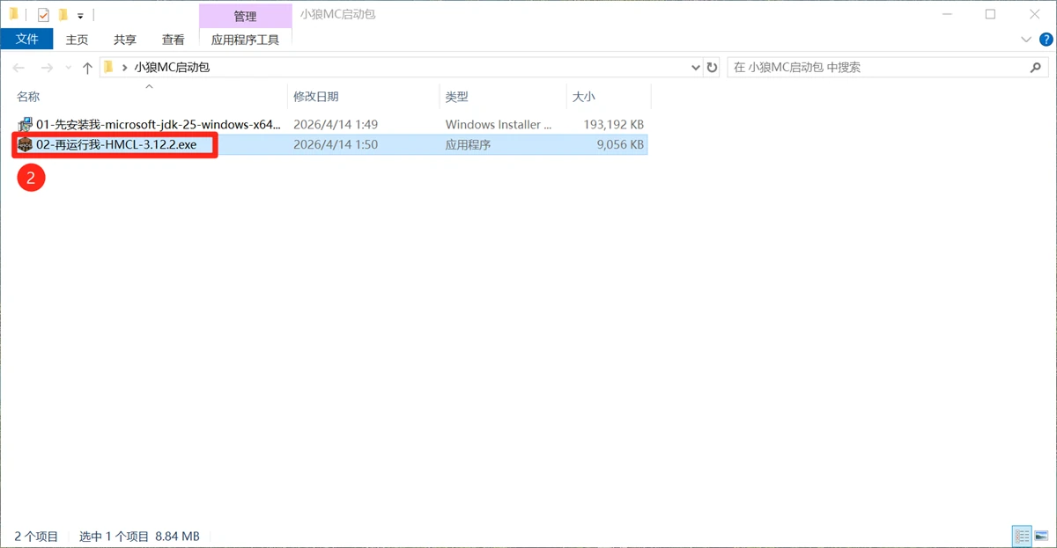Refresh the 小狼MC启动包 folder view
The image size is (1057, 548).
tap(712, 68)
